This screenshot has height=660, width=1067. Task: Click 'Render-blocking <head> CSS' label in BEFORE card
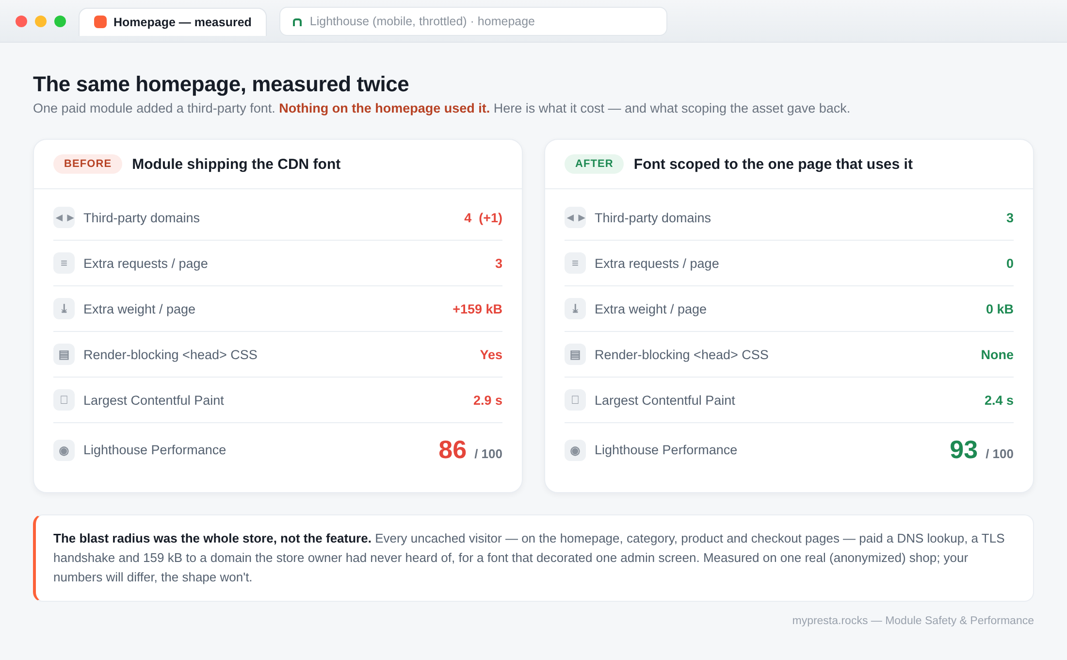click(x=170, y=355)
